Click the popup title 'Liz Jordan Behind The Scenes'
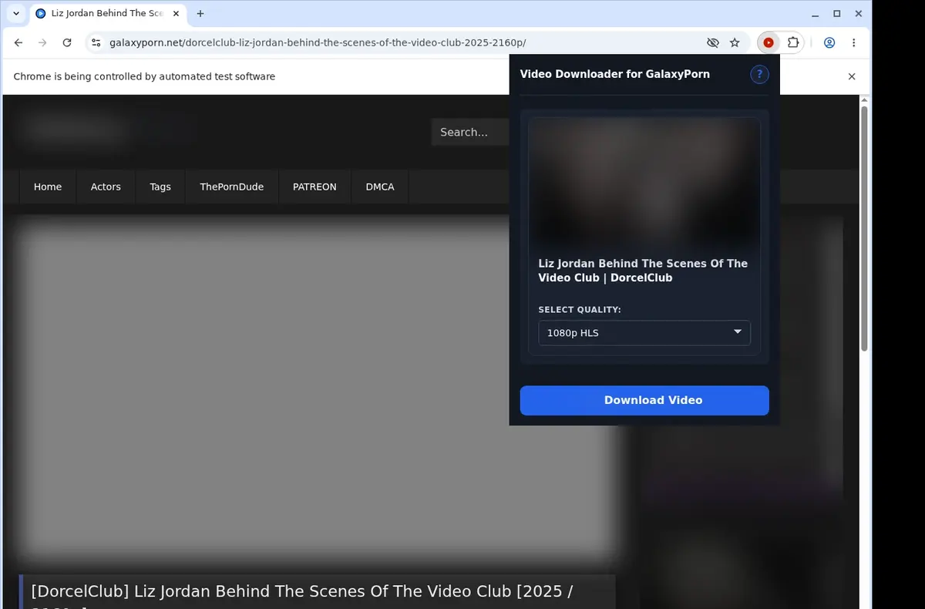 click(643, 271)
